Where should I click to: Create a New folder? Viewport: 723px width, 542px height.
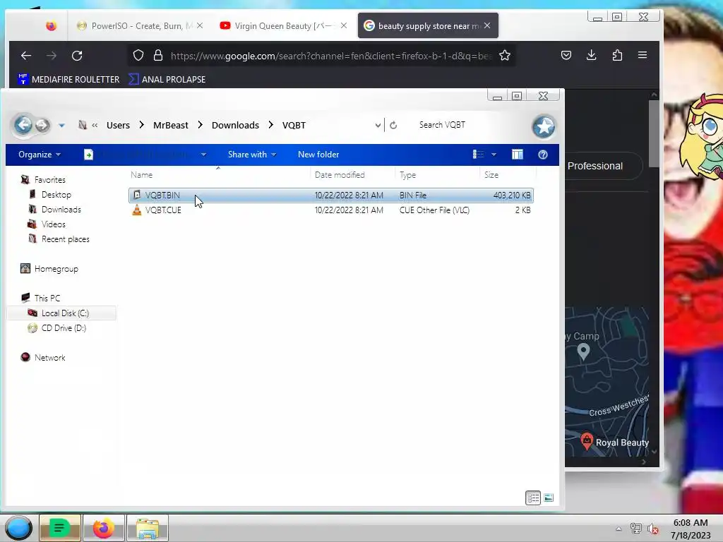pyautogui.click(x=318, y=155)
